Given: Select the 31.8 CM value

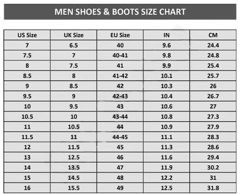Looking at the screenshot, I should (213, 188).
